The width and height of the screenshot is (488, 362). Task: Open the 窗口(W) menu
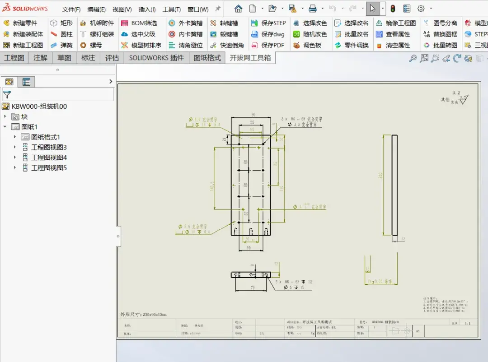pyautogui.click(x=198, y=9)
